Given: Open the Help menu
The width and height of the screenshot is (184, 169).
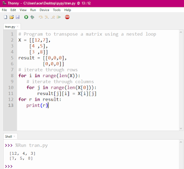Looking at the screenshot, I should tap(68, 10).
